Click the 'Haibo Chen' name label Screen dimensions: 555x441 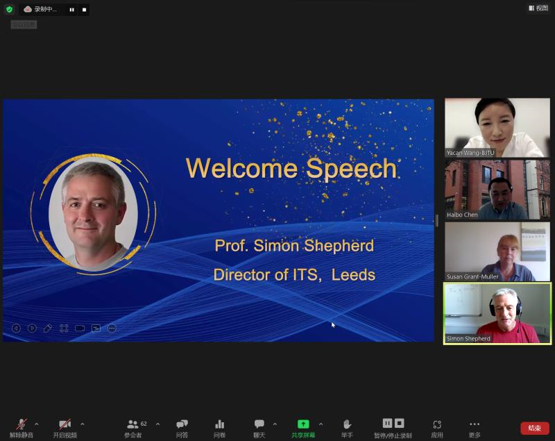(462, 215)
